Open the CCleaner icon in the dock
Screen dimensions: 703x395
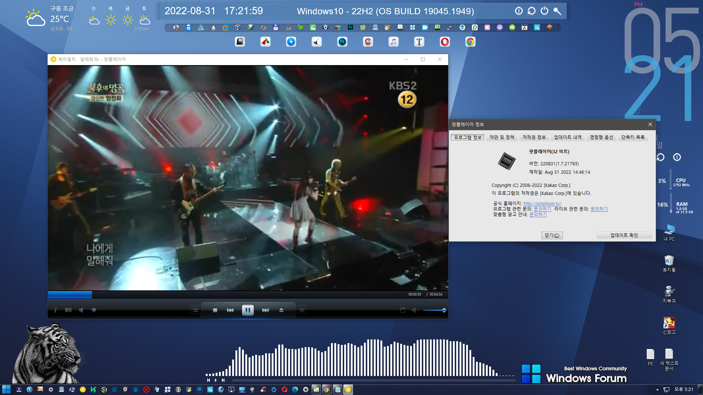coord(368,42)
